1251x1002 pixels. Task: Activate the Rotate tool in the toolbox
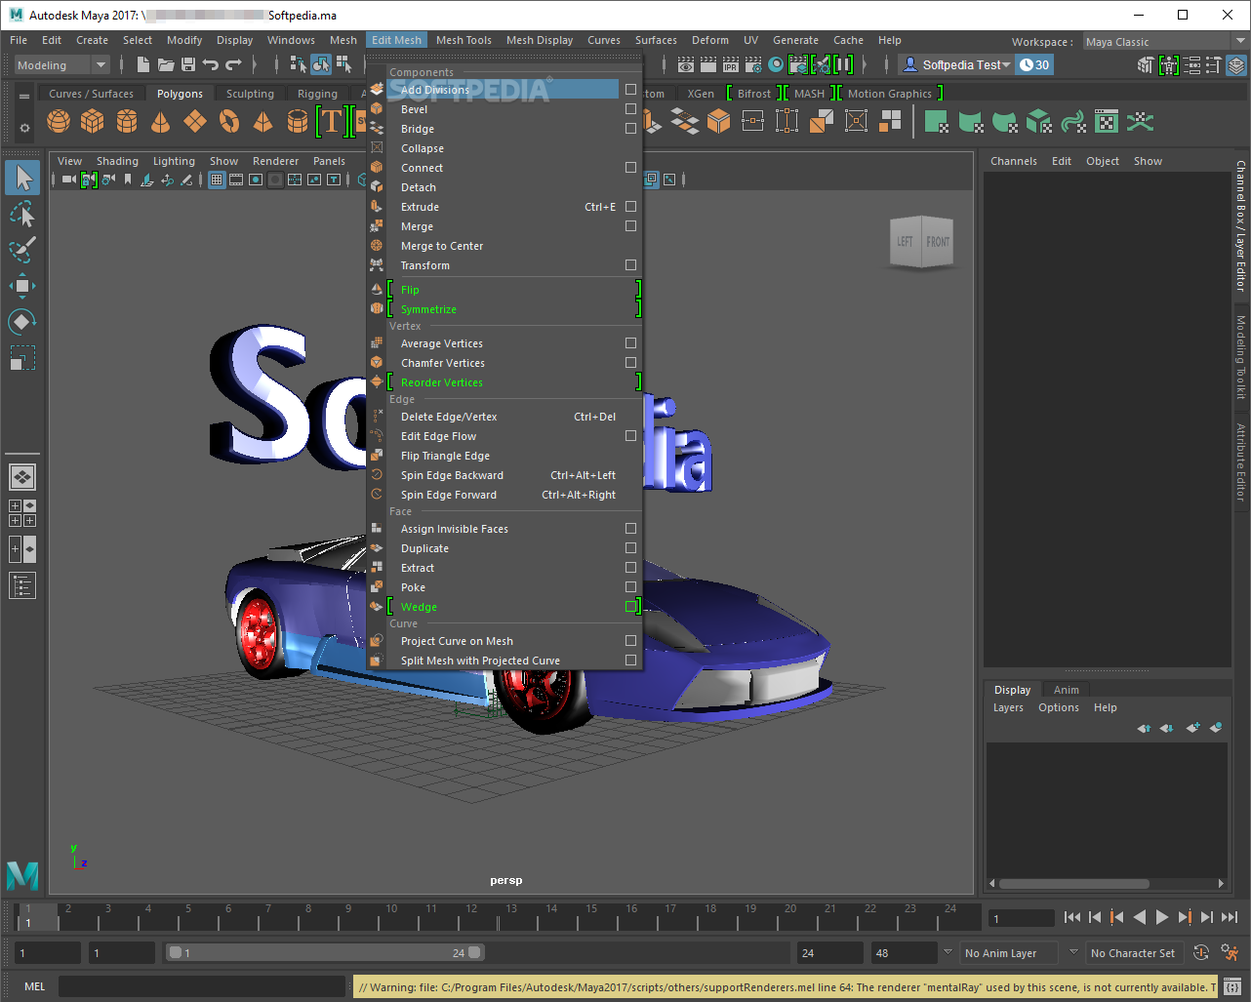click(x=22, y=321)
